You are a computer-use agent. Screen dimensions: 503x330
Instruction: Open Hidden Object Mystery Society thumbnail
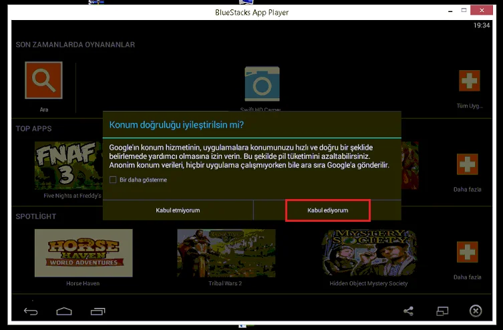pos(369,253)
